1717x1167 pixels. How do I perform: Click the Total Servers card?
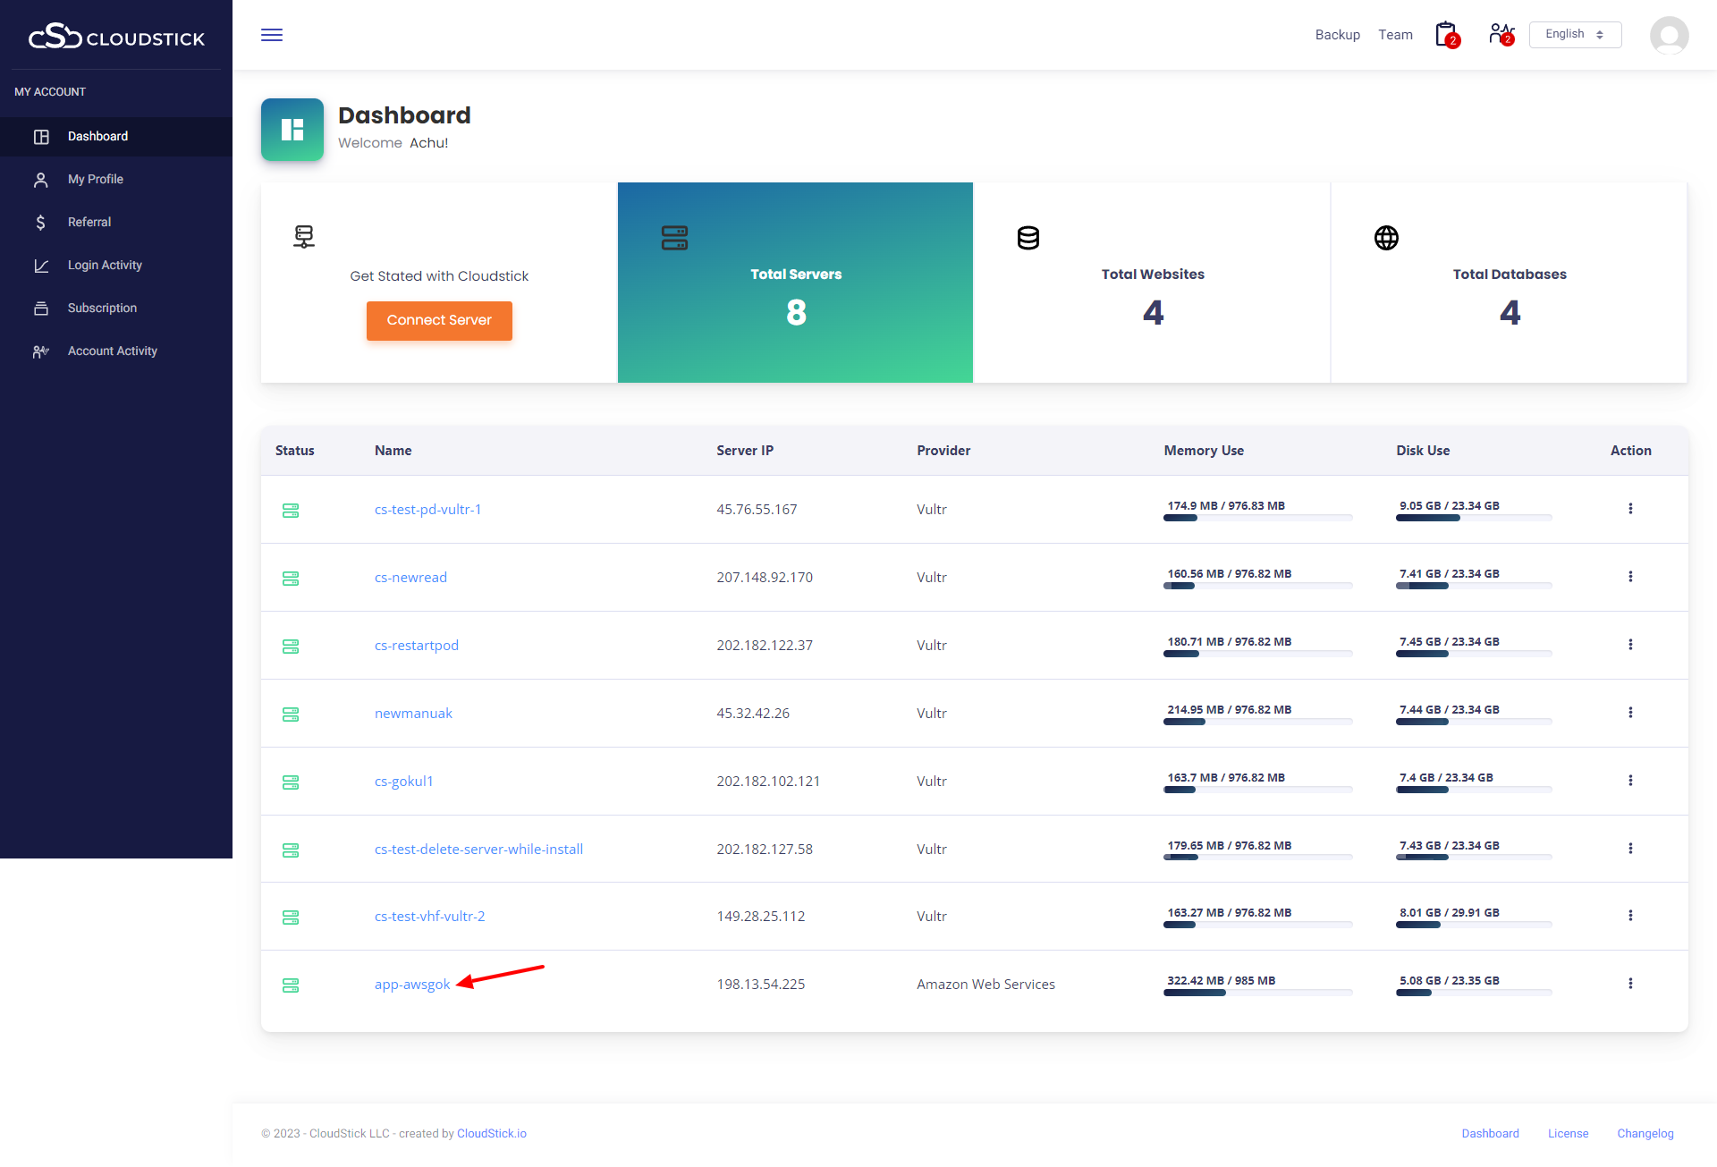click(795, 283)
